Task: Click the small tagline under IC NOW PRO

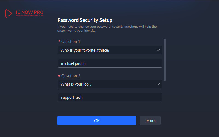Action: click(x=30, y=16)
